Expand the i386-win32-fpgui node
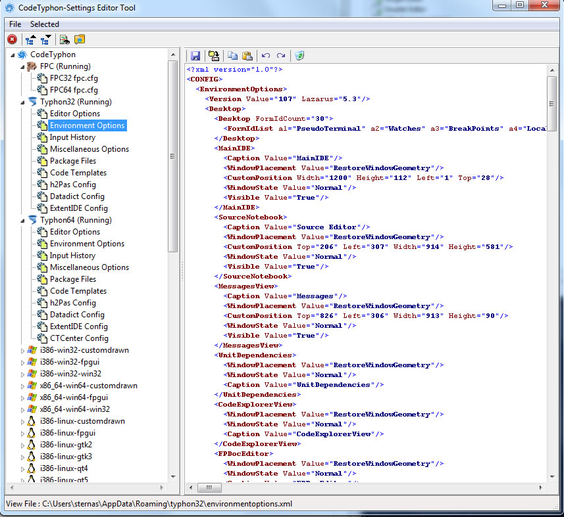The image size is (564, 517). click(22, 362)
